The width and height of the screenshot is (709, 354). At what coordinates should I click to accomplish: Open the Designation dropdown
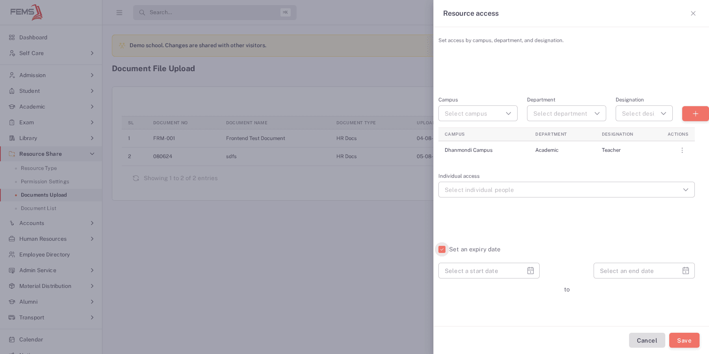(x=644, y=113)
